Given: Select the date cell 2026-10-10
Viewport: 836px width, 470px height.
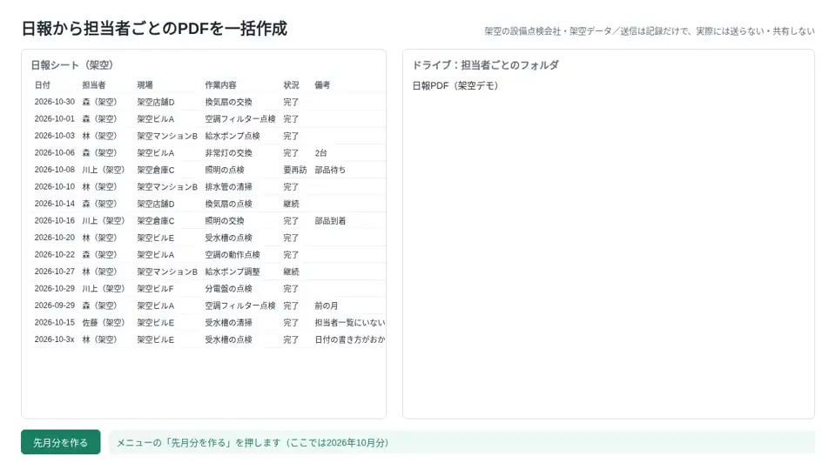Looking at the screenshot, I should click(54, 187).
